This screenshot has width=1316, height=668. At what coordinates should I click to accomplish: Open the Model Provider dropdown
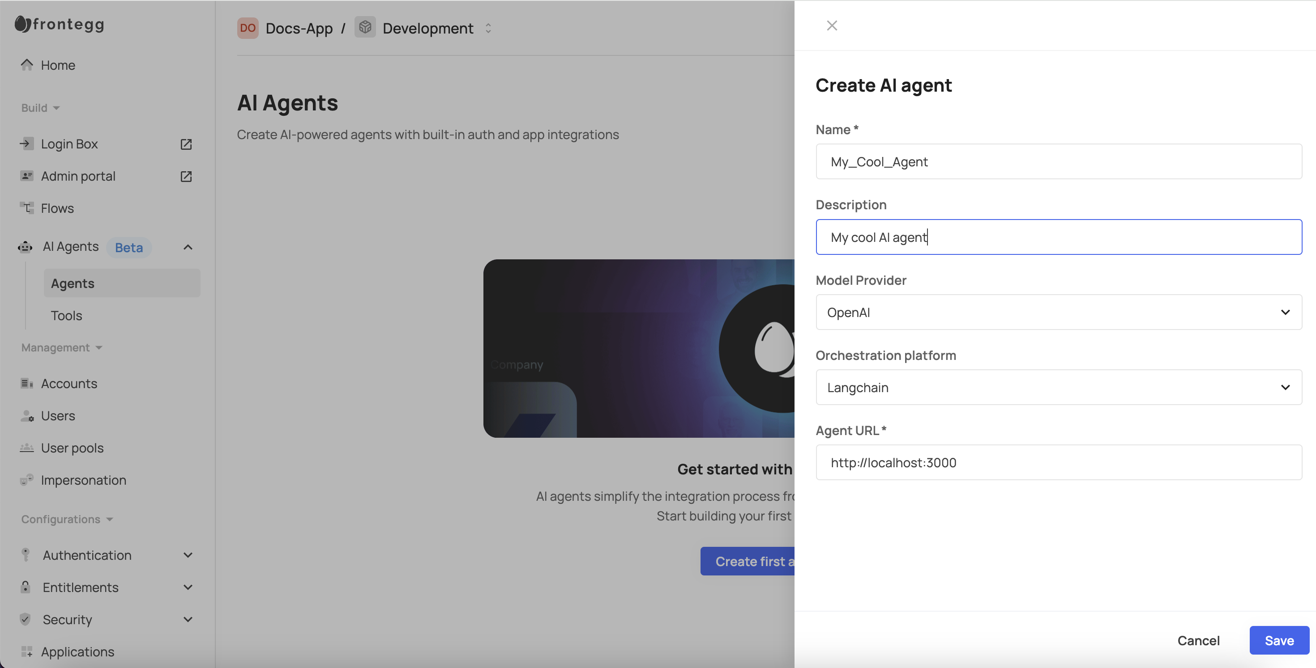tap(1059, 312)
